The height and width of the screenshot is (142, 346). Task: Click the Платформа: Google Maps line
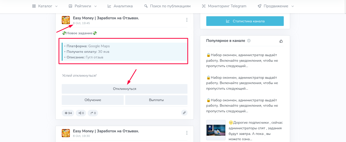[x=87, y=46]
